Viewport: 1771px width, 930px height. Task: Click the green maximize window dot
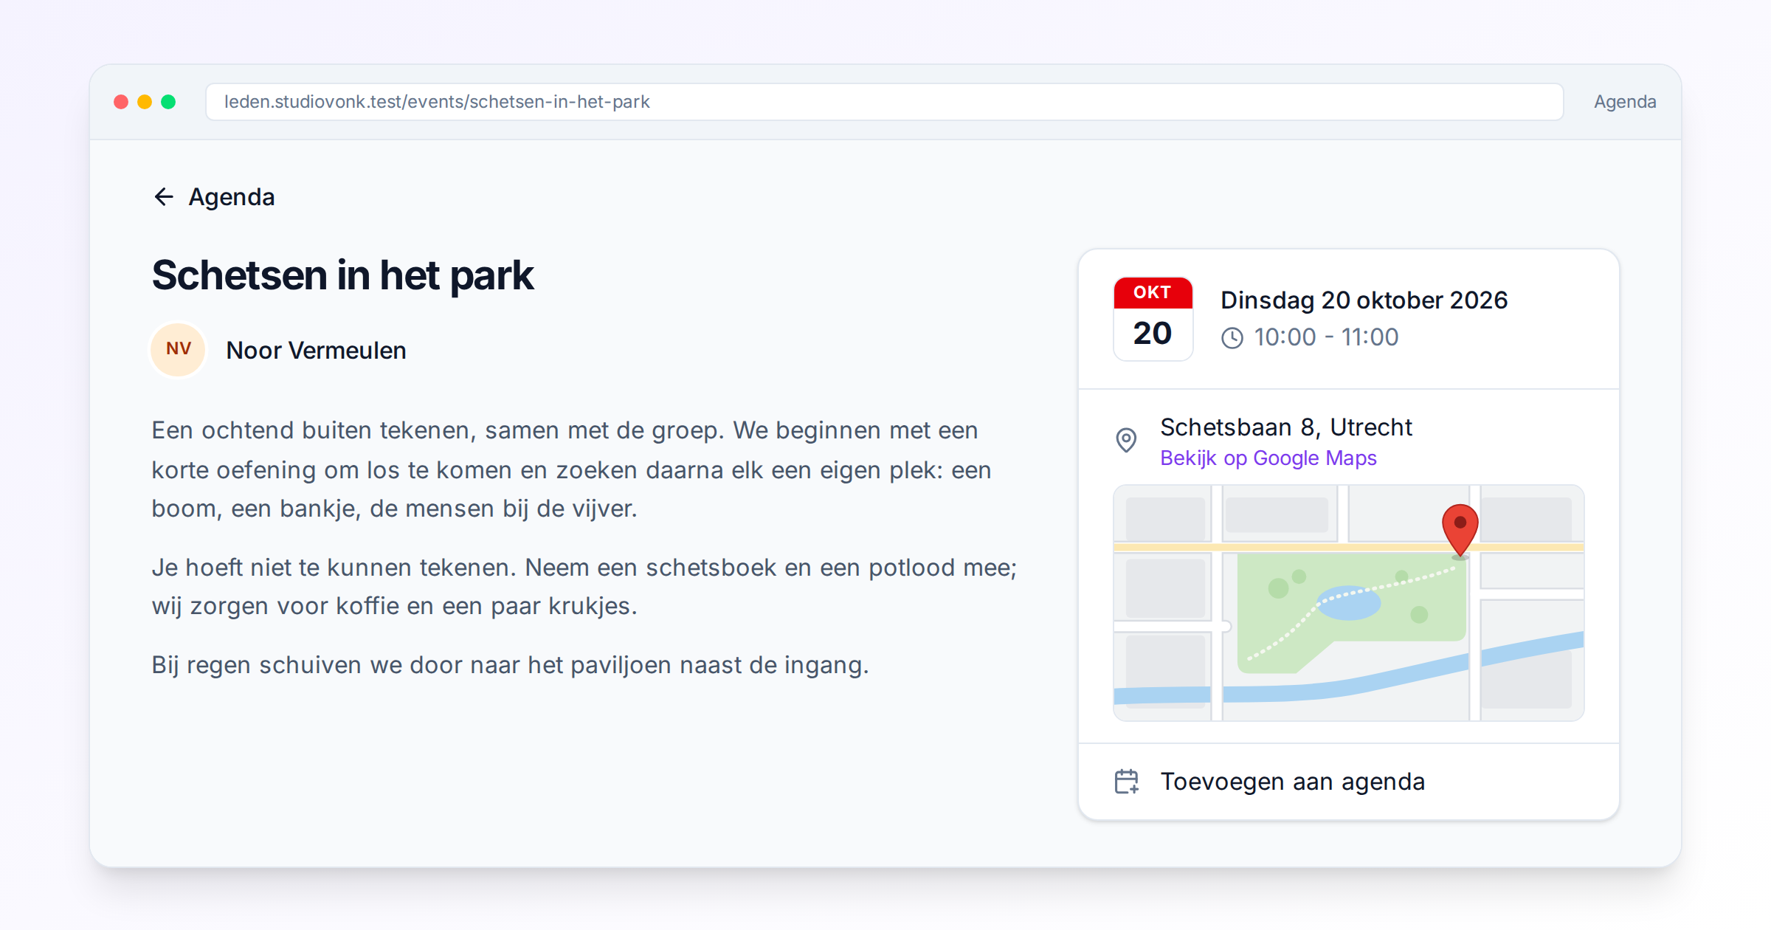(x=168, y=102)
